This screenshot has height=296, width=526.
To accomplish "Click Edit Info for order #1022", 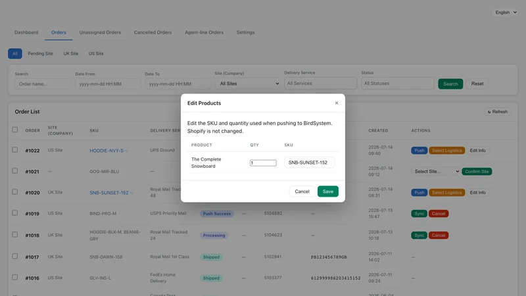I will (x=477, y=151).
